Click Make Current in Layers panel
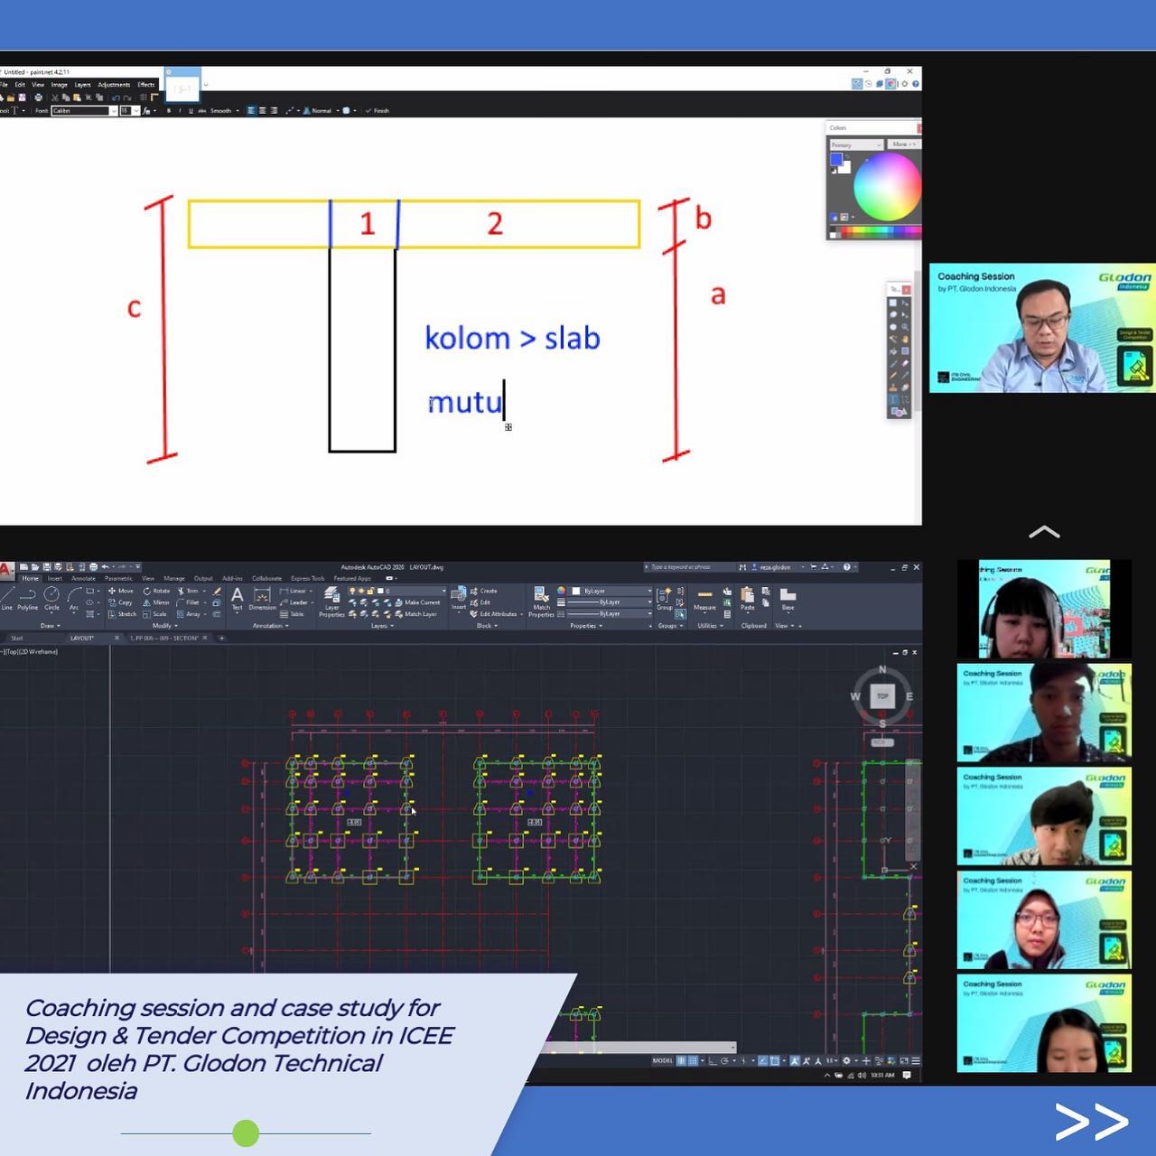1156x1156 pixels. point(415,602)
